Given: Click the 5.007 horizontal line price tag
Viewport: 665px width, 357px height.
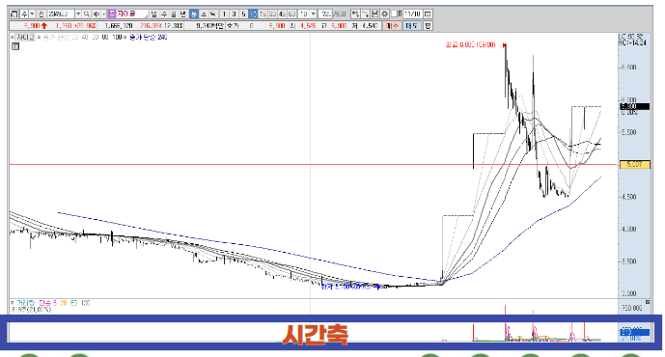Looking at the screenshot, I should (634, 164).
